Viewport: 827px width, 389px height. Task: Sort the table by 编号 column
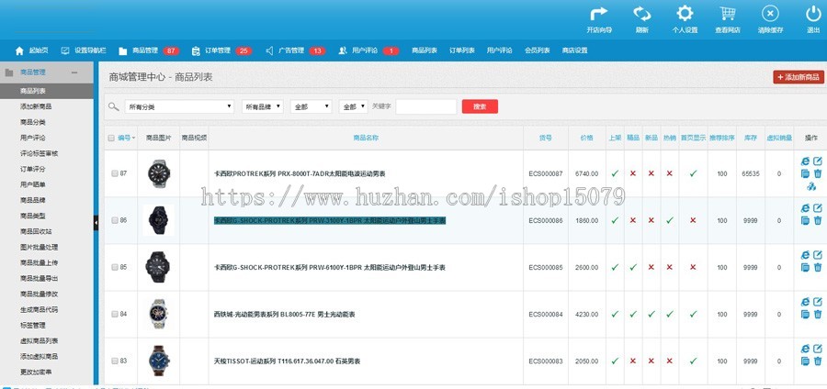tap(127, 138)
